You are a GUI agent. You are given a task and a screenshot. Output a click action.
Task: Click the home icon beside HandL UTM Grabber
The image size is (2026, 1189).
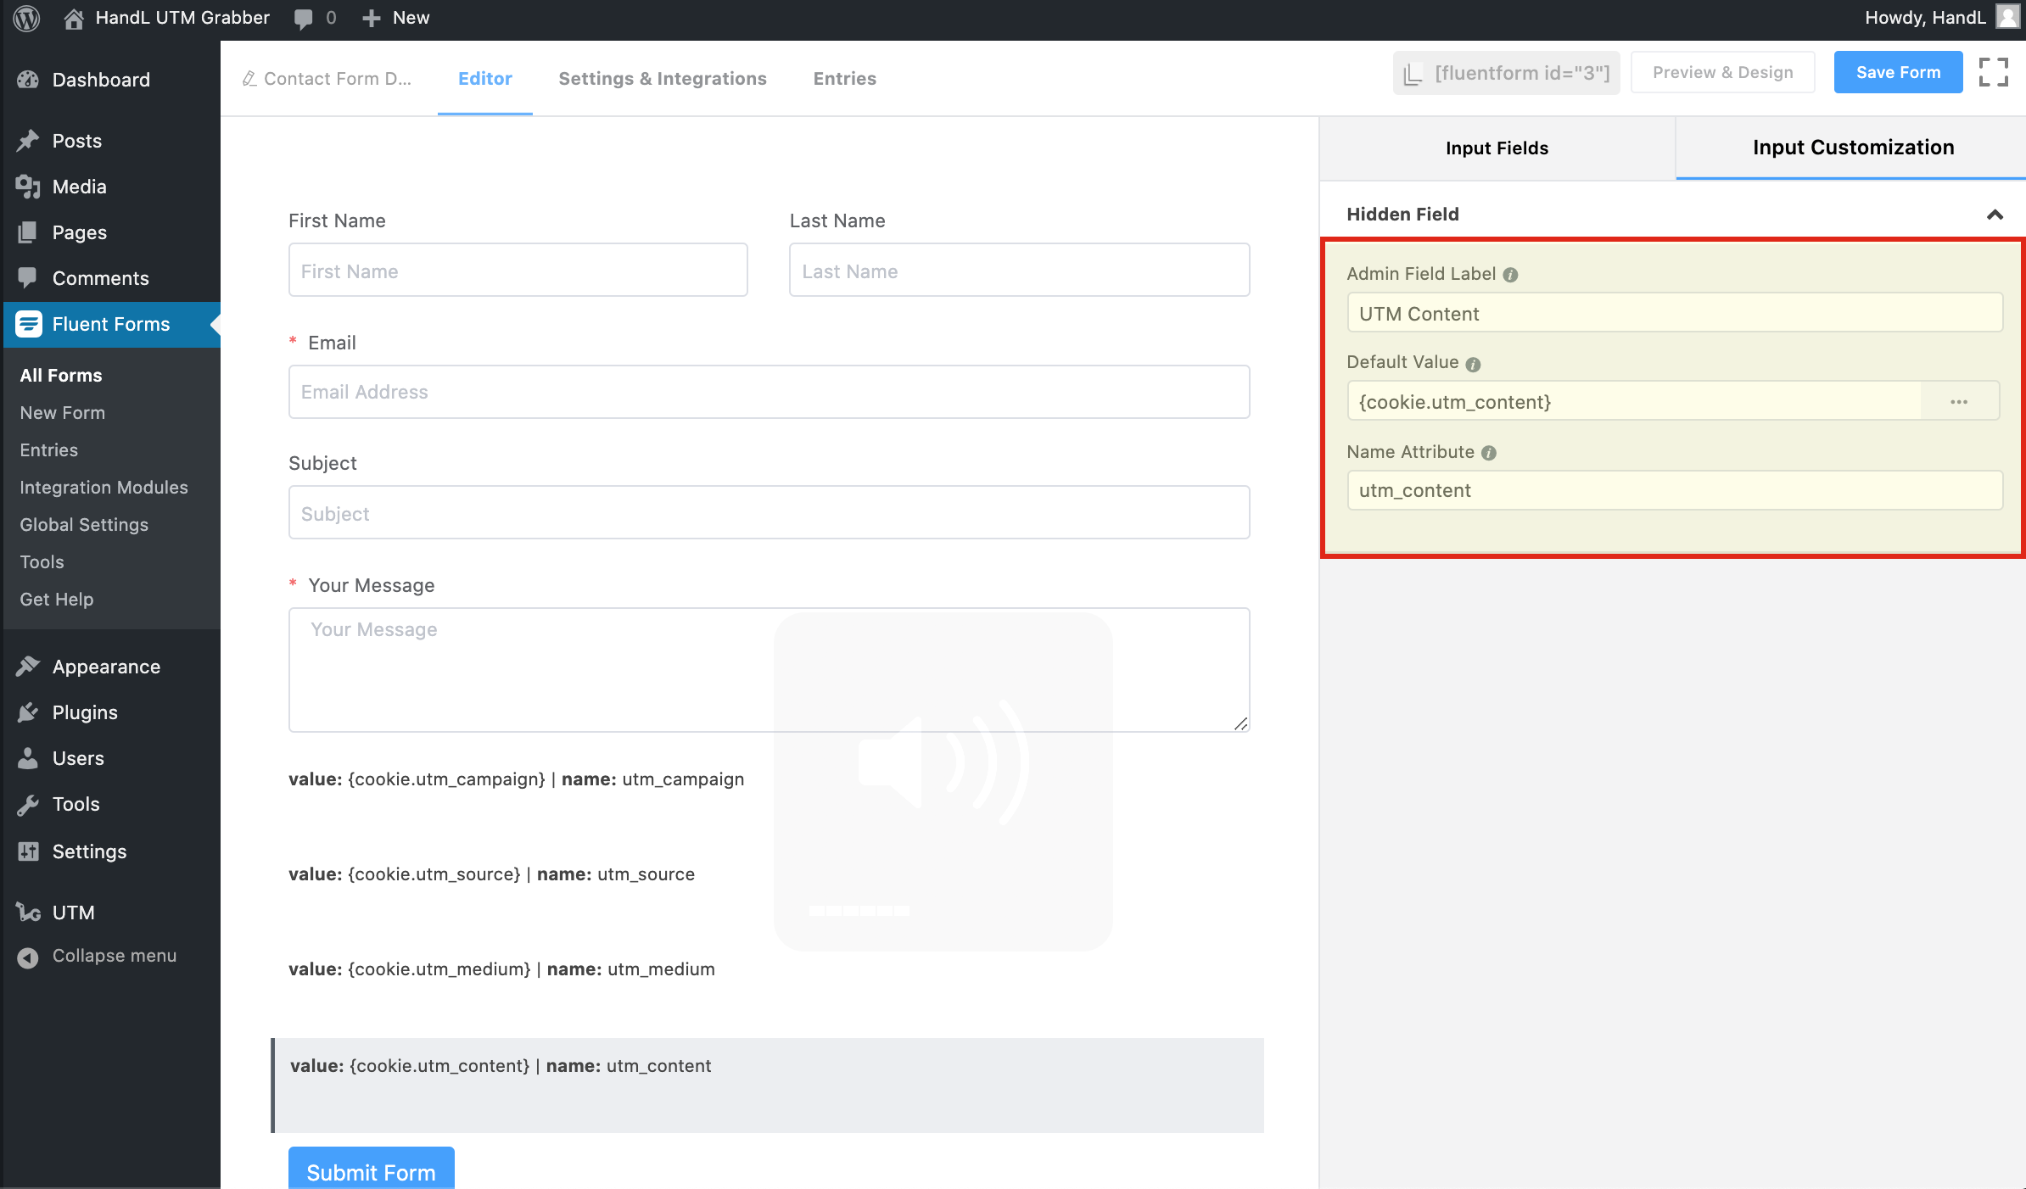click(x=74, y=18)
